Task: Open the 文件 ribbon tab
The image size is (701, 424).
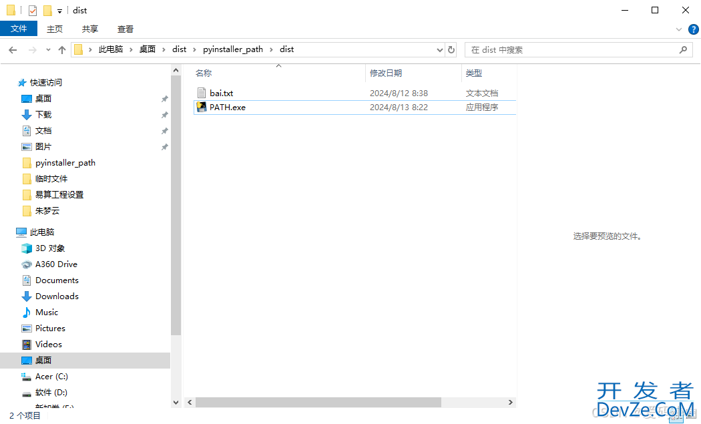Action: [19, 29]
